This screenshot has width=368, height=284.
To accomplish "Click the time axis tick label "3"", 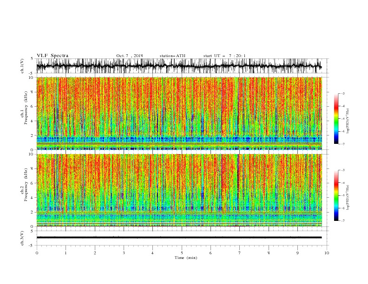I will pos(124,253).
